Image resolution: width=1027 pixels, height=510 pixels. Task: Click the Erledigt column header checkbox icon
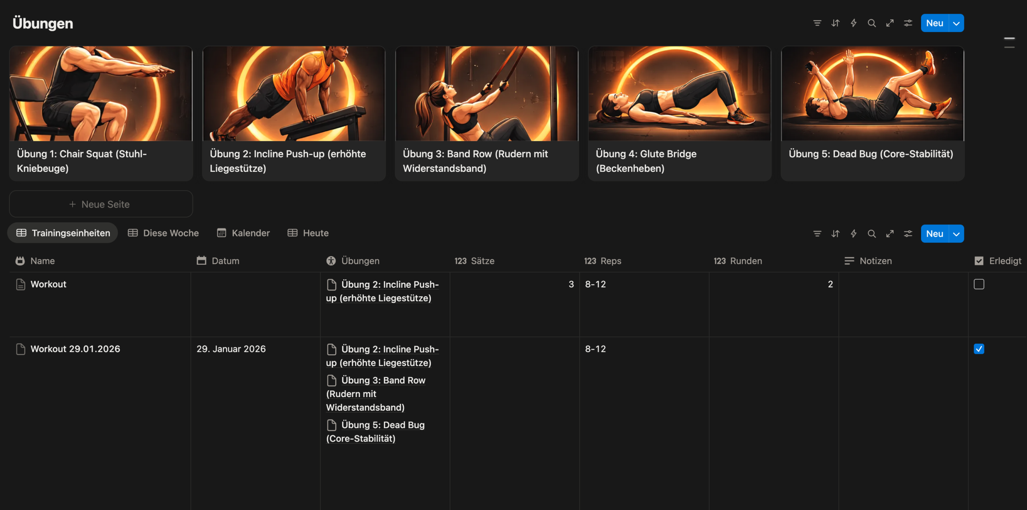(x=979, y=260)
